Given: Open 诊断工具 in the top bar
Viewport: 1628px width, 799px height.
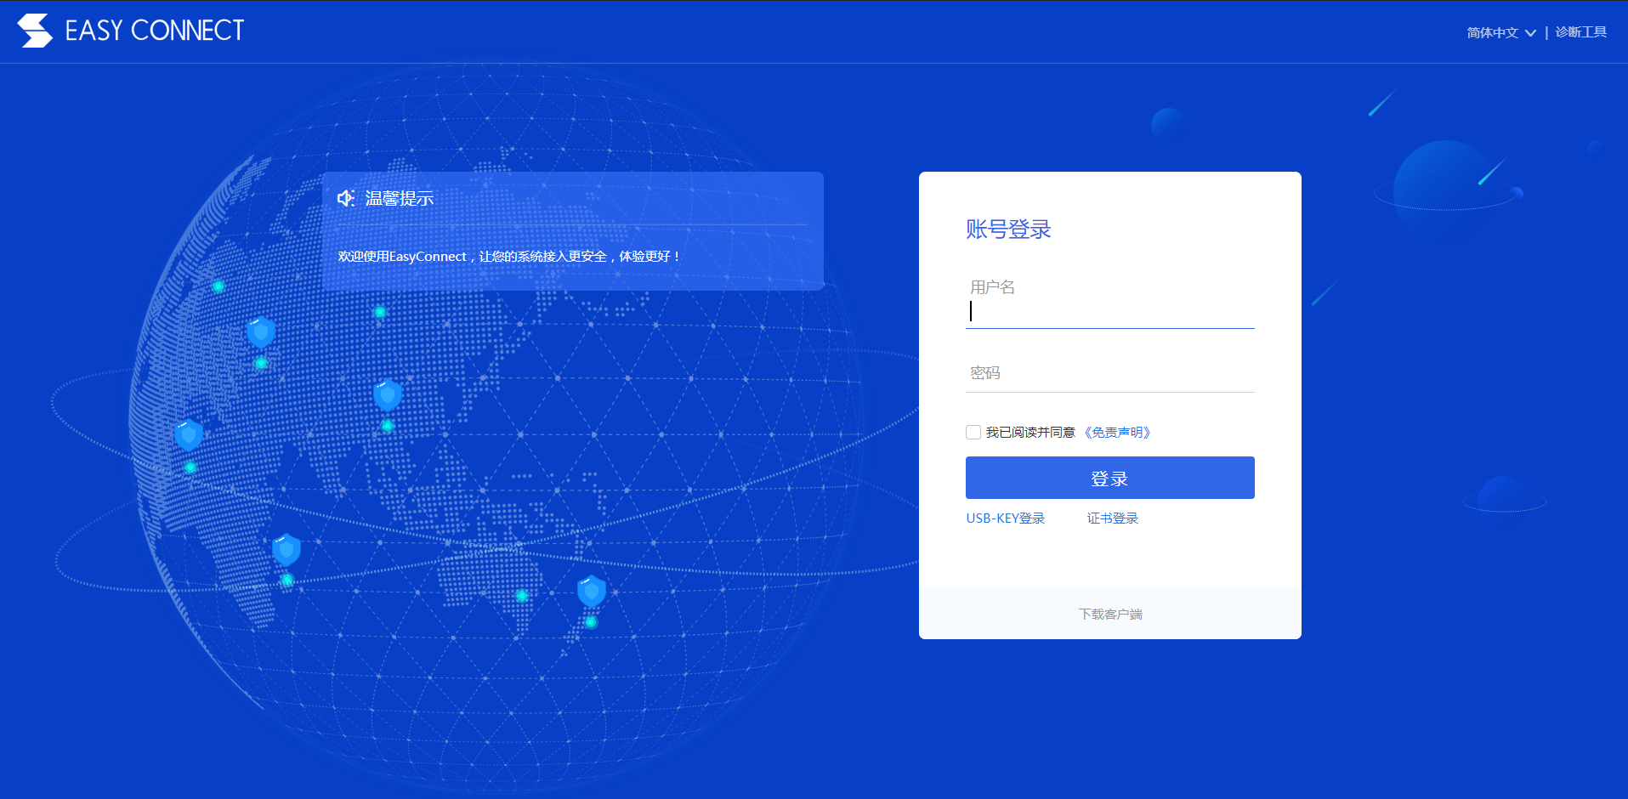Looking at the screenshot, I should [1580, 31].
